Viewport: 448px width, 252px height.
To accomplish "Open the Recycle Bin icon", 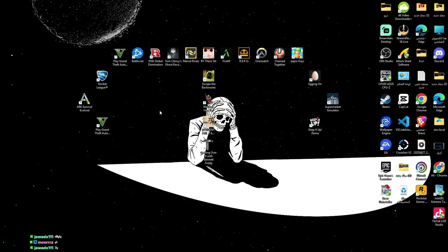I will [x=404, y=194].
